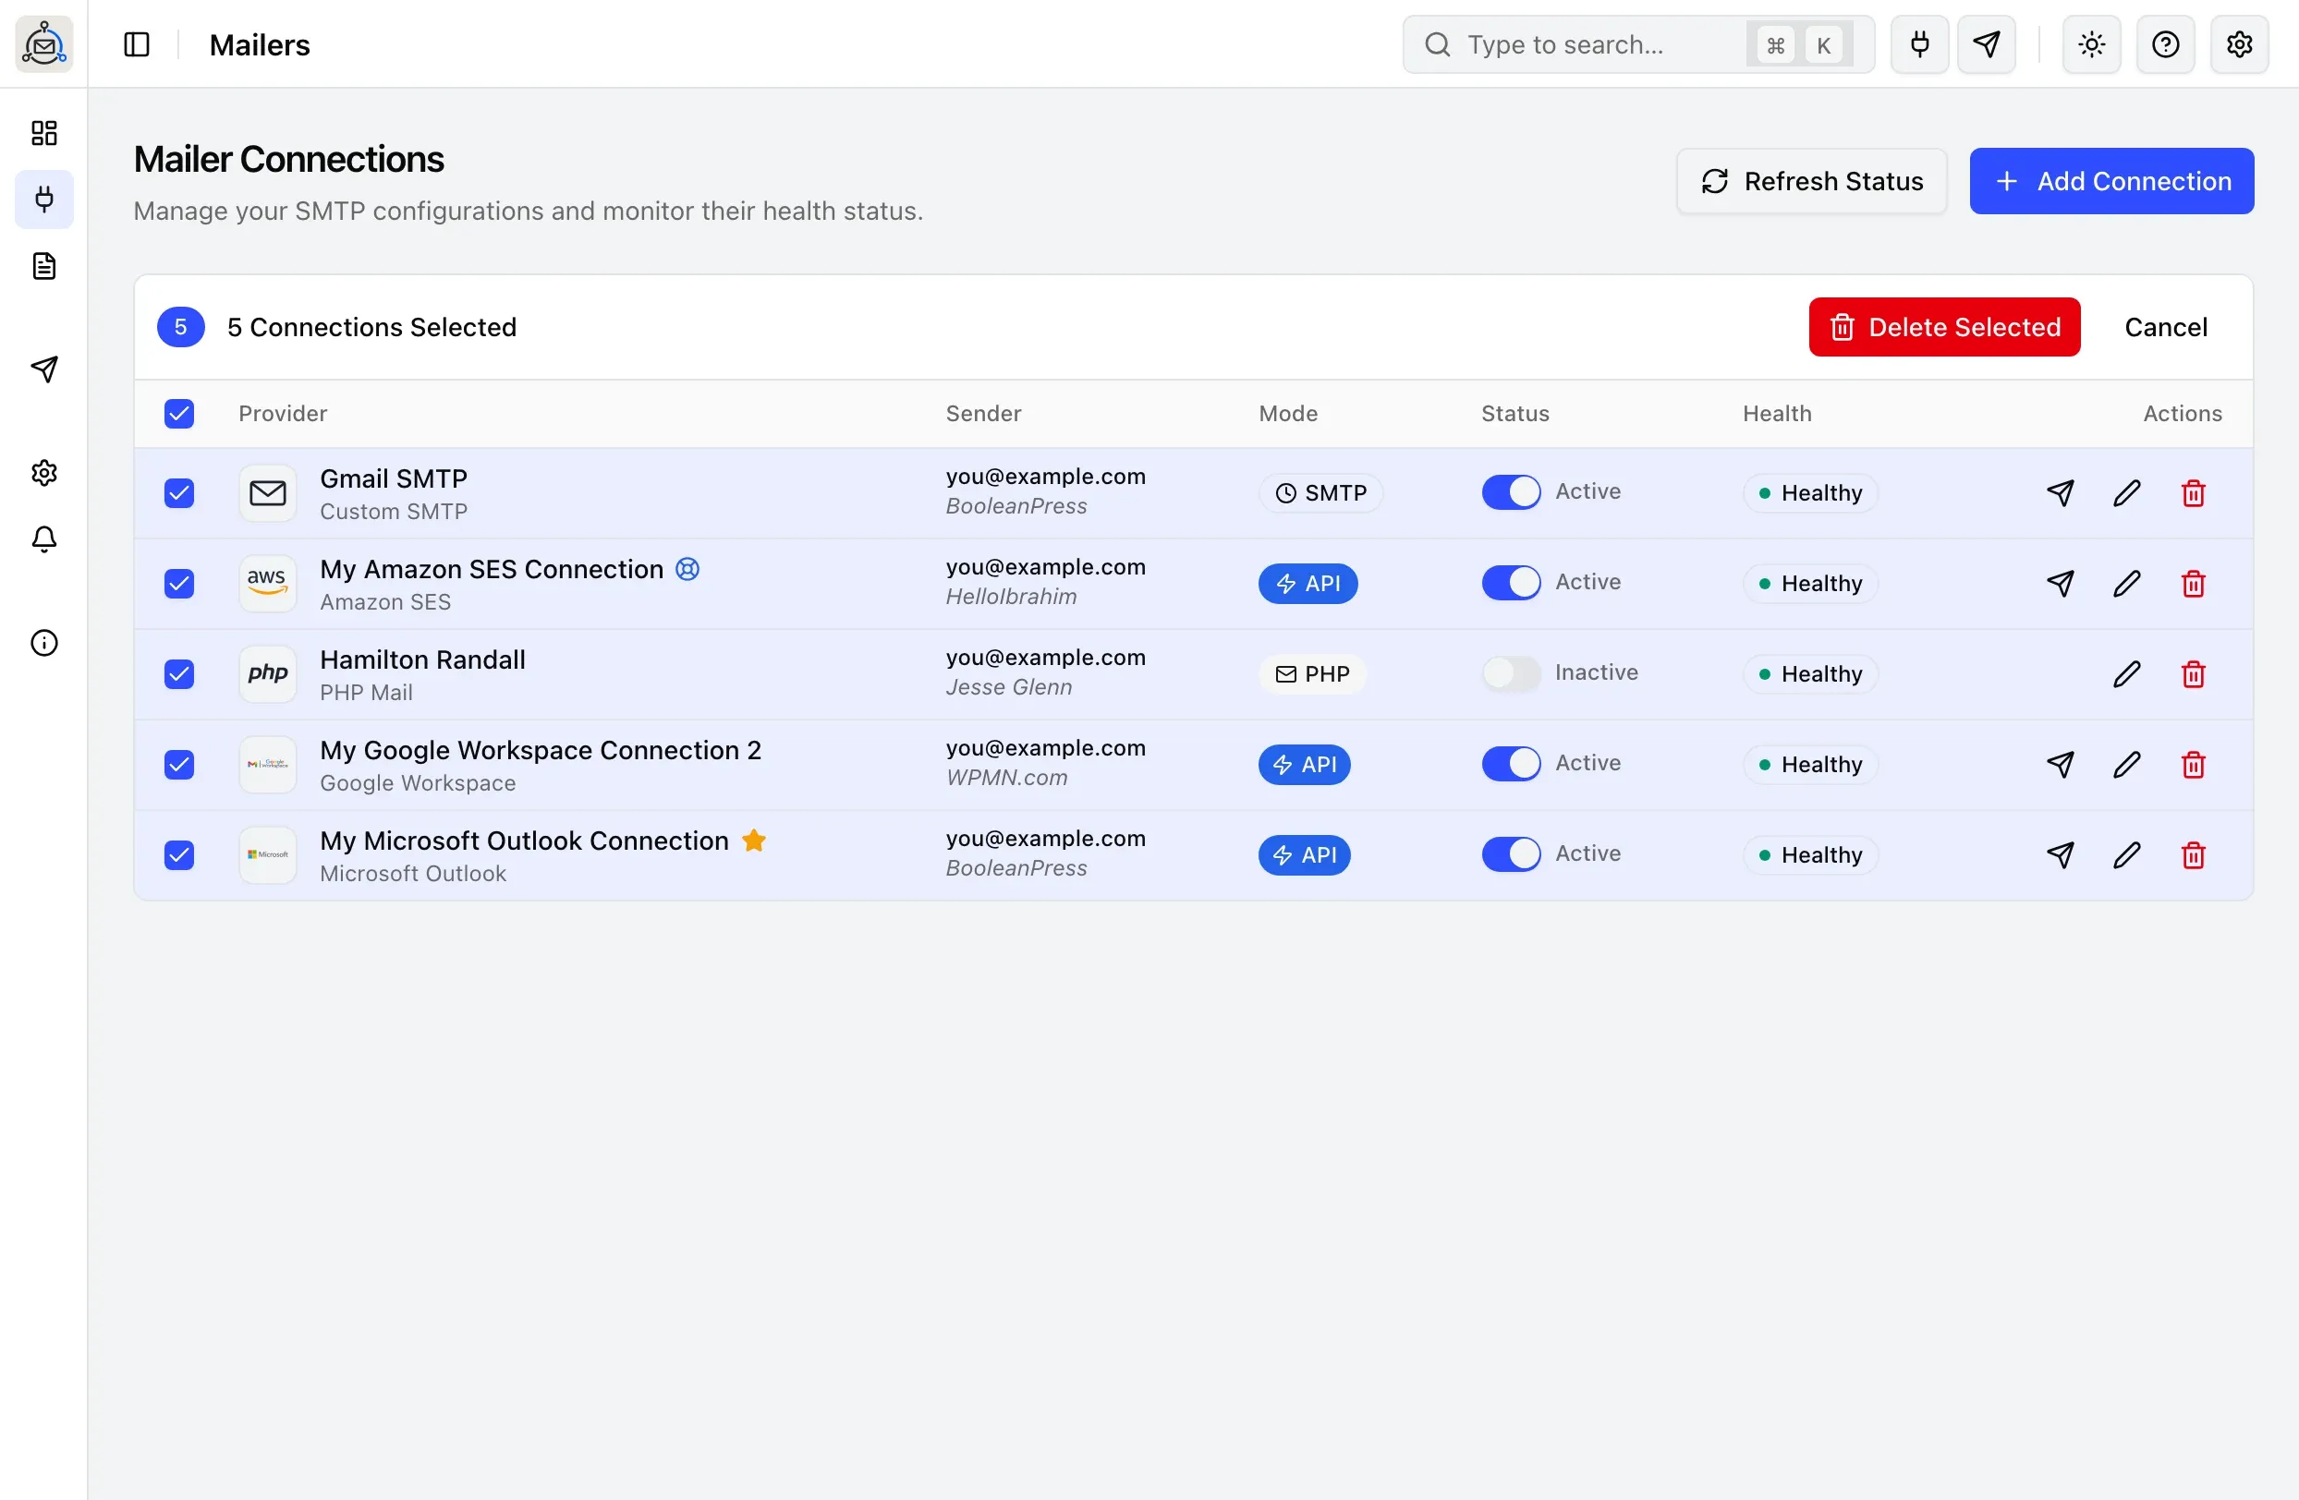Collapse the sidebar panel toggle icon
The height and width of the screenshot is (1500, 2299).
[137, 44]
